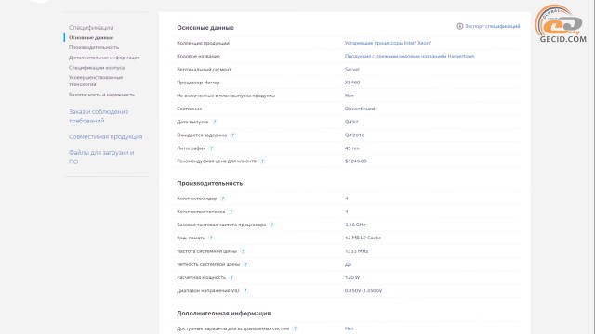Click help icon next to Кэш-память

tap(211, 238)
